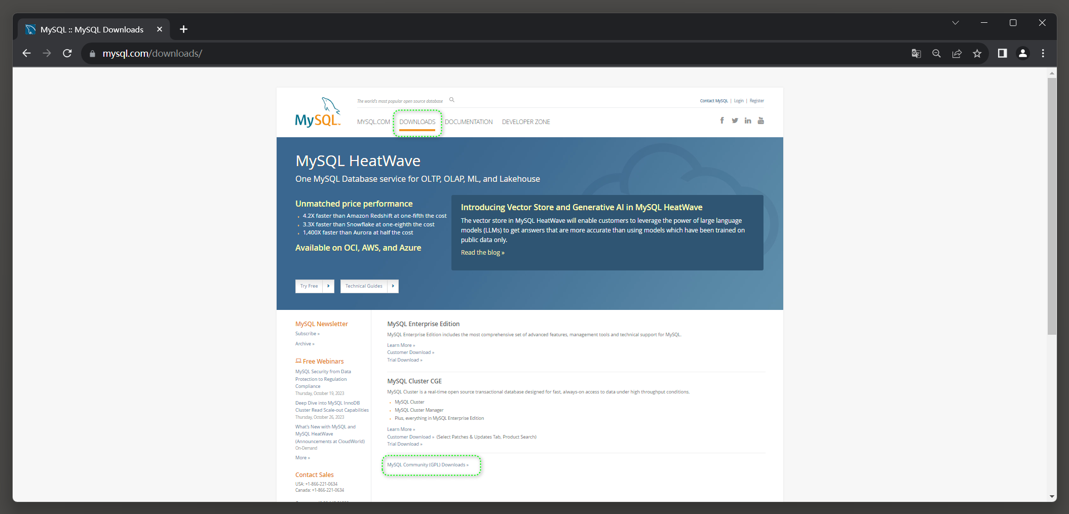This screenshot has height=514, width=1069.
Task: Select the MySQL Downloads browser tab
Action: point(94,29)
